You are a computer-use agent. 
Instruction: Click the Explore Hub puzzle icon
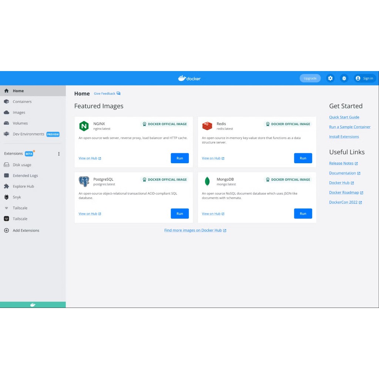6,187
